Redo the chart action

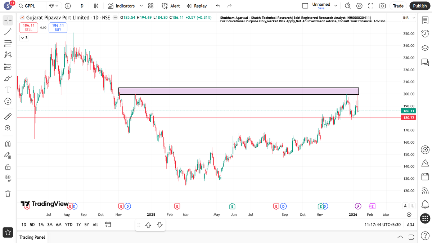[230, 6]
